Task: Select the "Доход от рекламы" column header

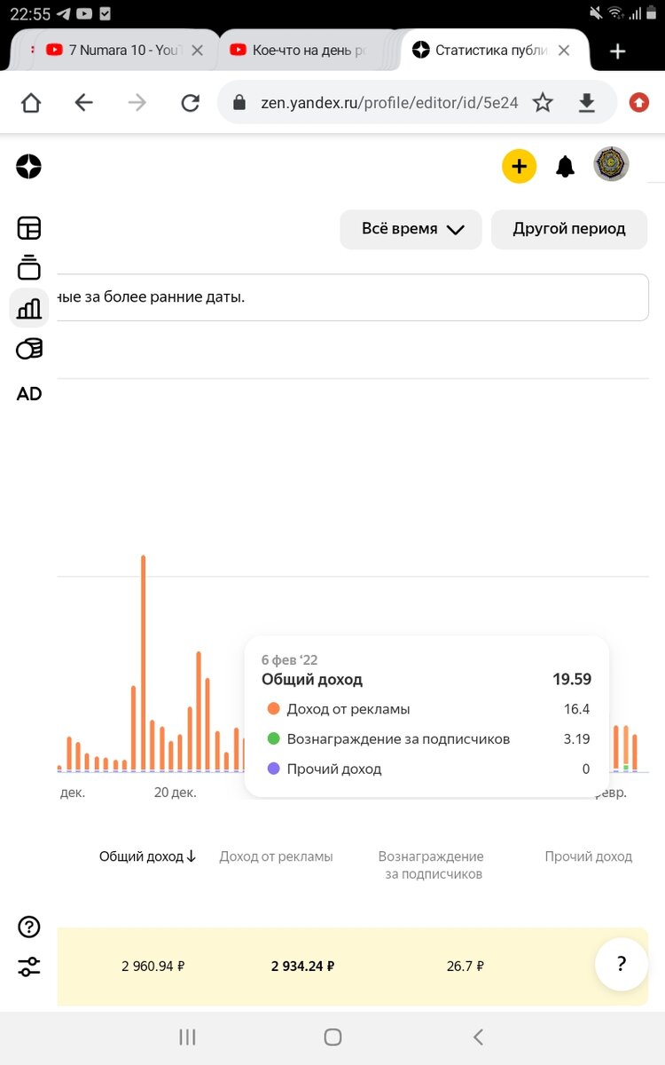Action: [276, 856]
